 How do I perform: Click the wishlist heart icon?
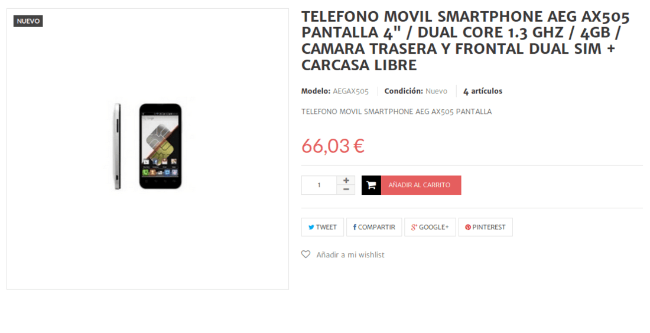click(x=306, y=254)
